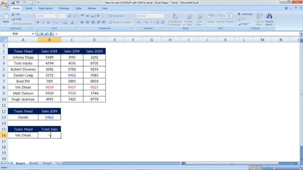The height and width of the screenshot is (170, 303).
Task: Click the Fill Color paint bucket
Action: click(x=65, y=22)
